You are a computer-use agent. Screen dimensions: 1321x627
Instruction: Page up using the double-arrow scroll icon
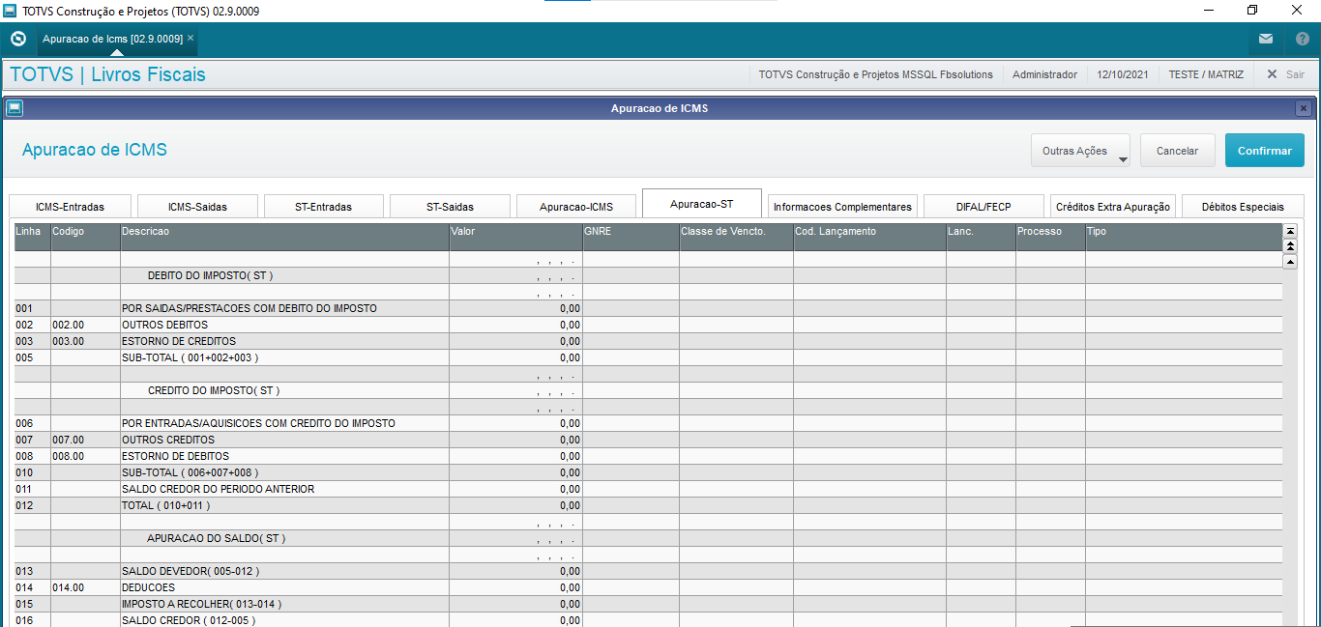[x=1289, y=246]
